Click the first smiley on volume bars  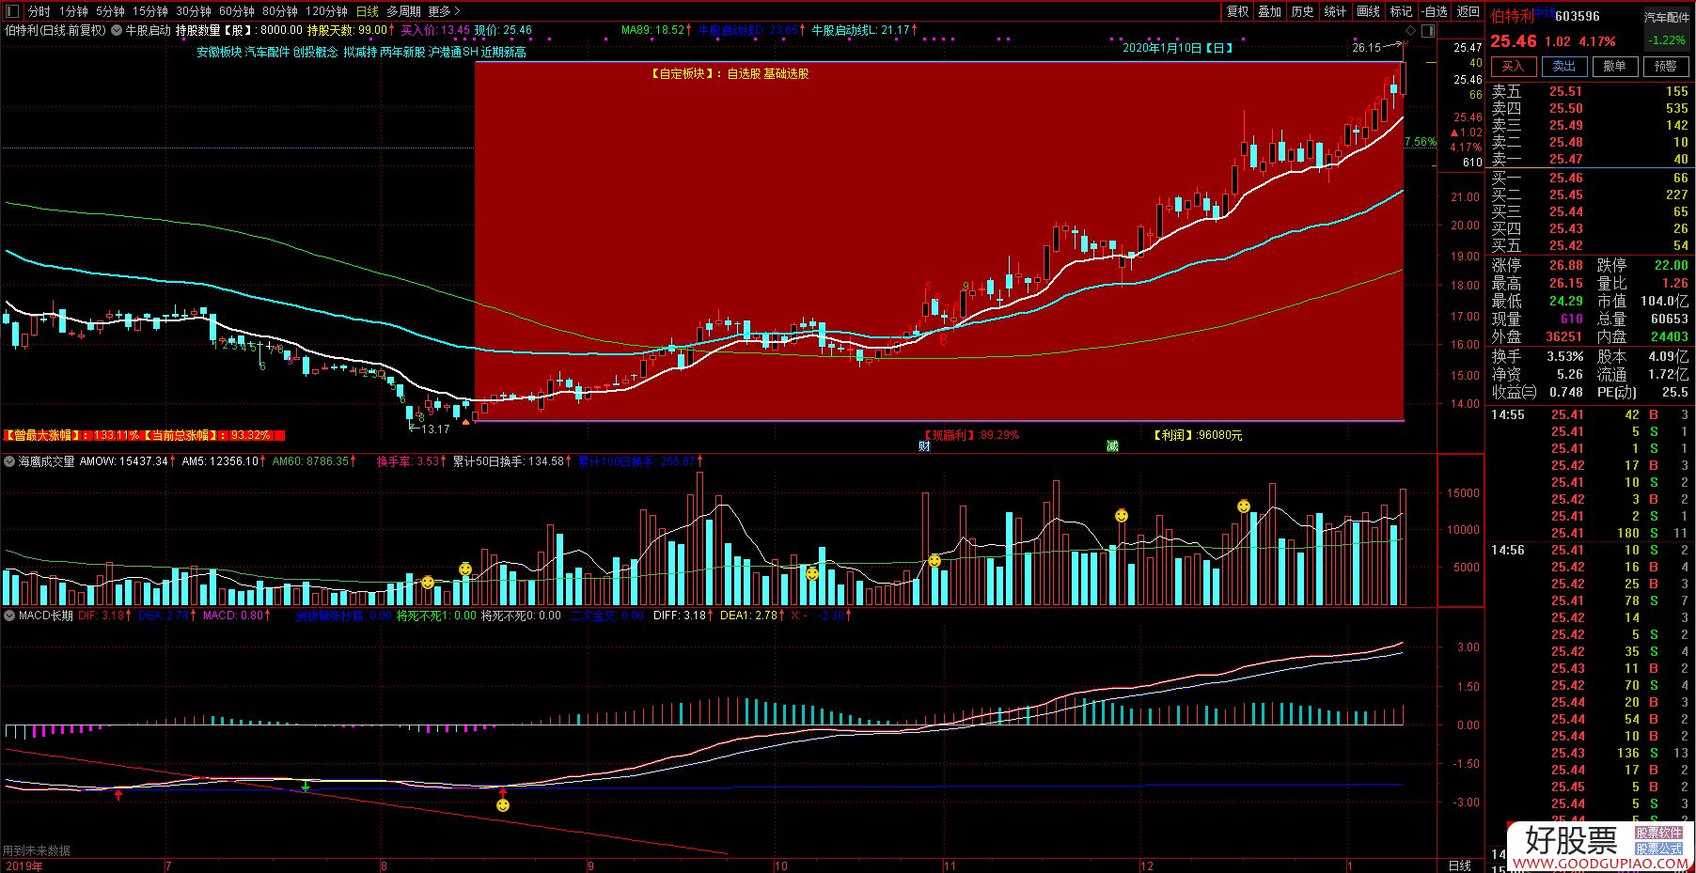(x=428, y=583)
